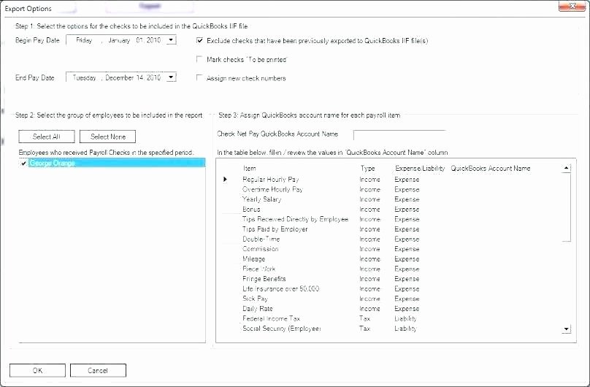
Task: Open End Pay Date dropdown calendar
Action: 171,77
